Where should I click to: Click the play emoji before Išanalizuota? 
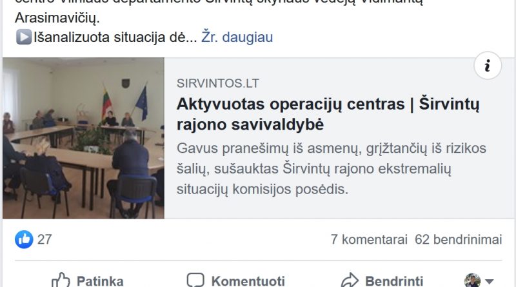[24, 37]
